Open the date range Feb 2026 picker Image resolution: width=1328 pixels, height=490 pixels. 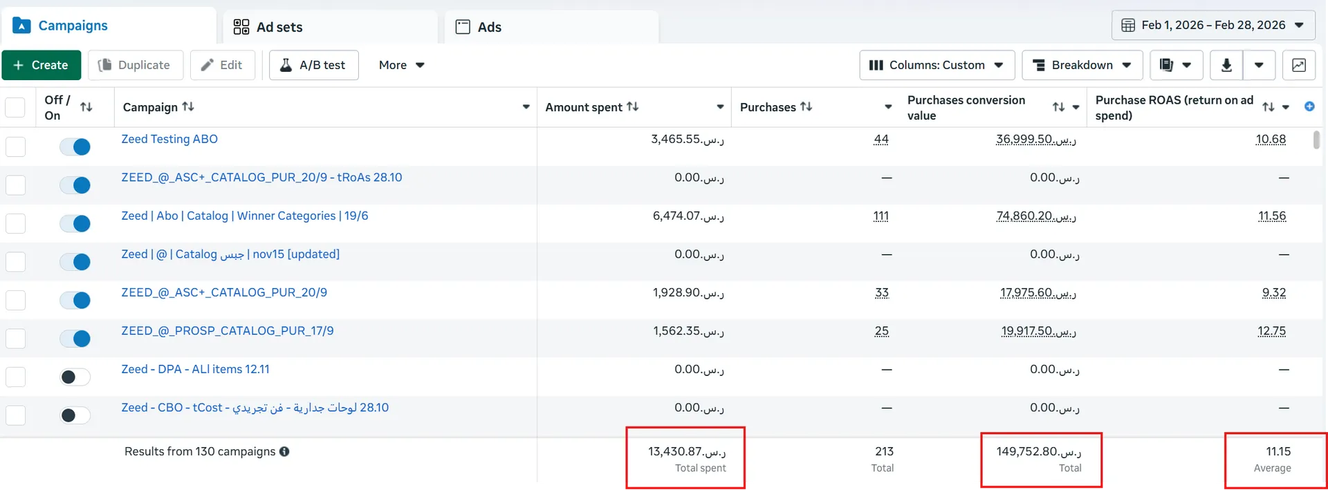pyautogui.click(x=1214, y=26)
